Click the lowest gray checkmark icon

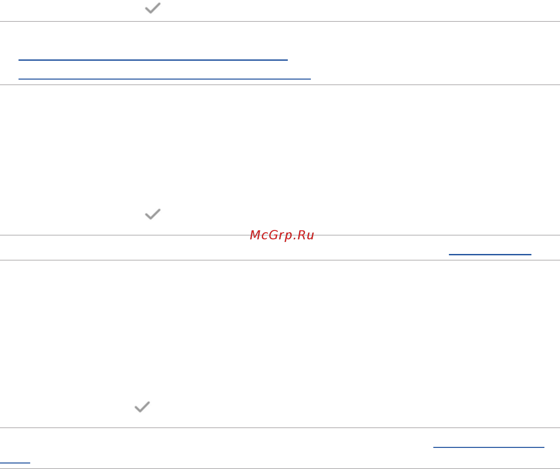[x=142, y=407]
